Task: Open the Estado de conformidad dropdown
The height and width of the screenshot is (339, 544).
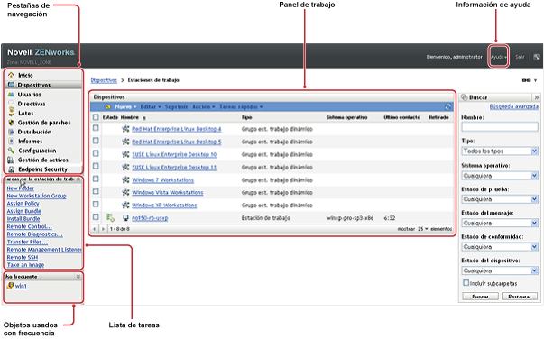Action: coord(500,247)
